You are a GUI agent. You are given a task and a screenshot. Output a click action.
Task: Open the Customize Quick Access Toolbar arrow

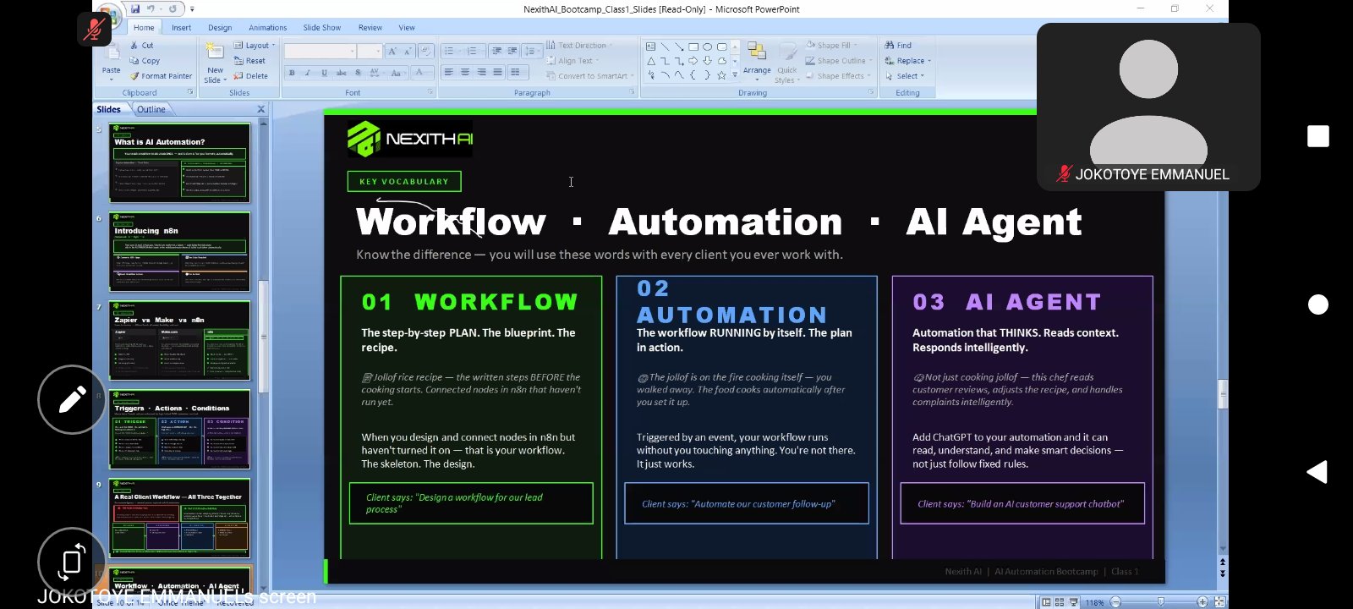pyautogui.click(x=192, y=9)
